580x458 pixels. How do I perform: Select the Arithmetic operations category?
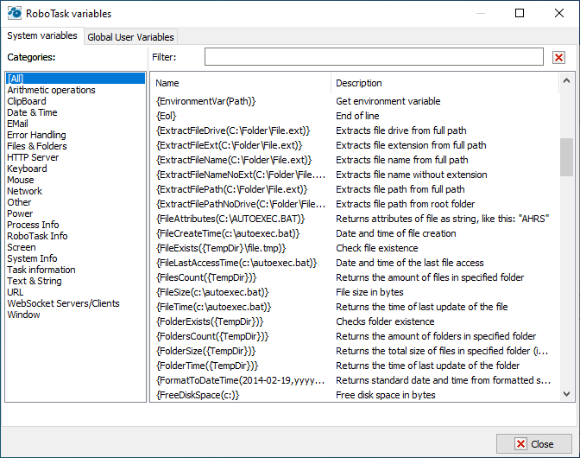click(x=51, y=90)
